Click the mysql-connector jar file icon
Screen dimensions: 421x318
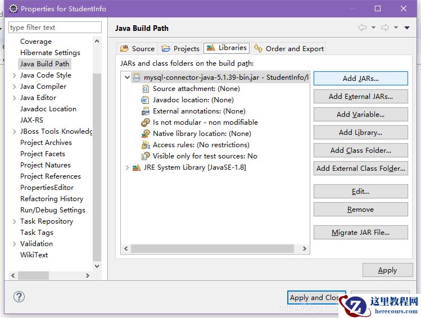pos(137,78)
